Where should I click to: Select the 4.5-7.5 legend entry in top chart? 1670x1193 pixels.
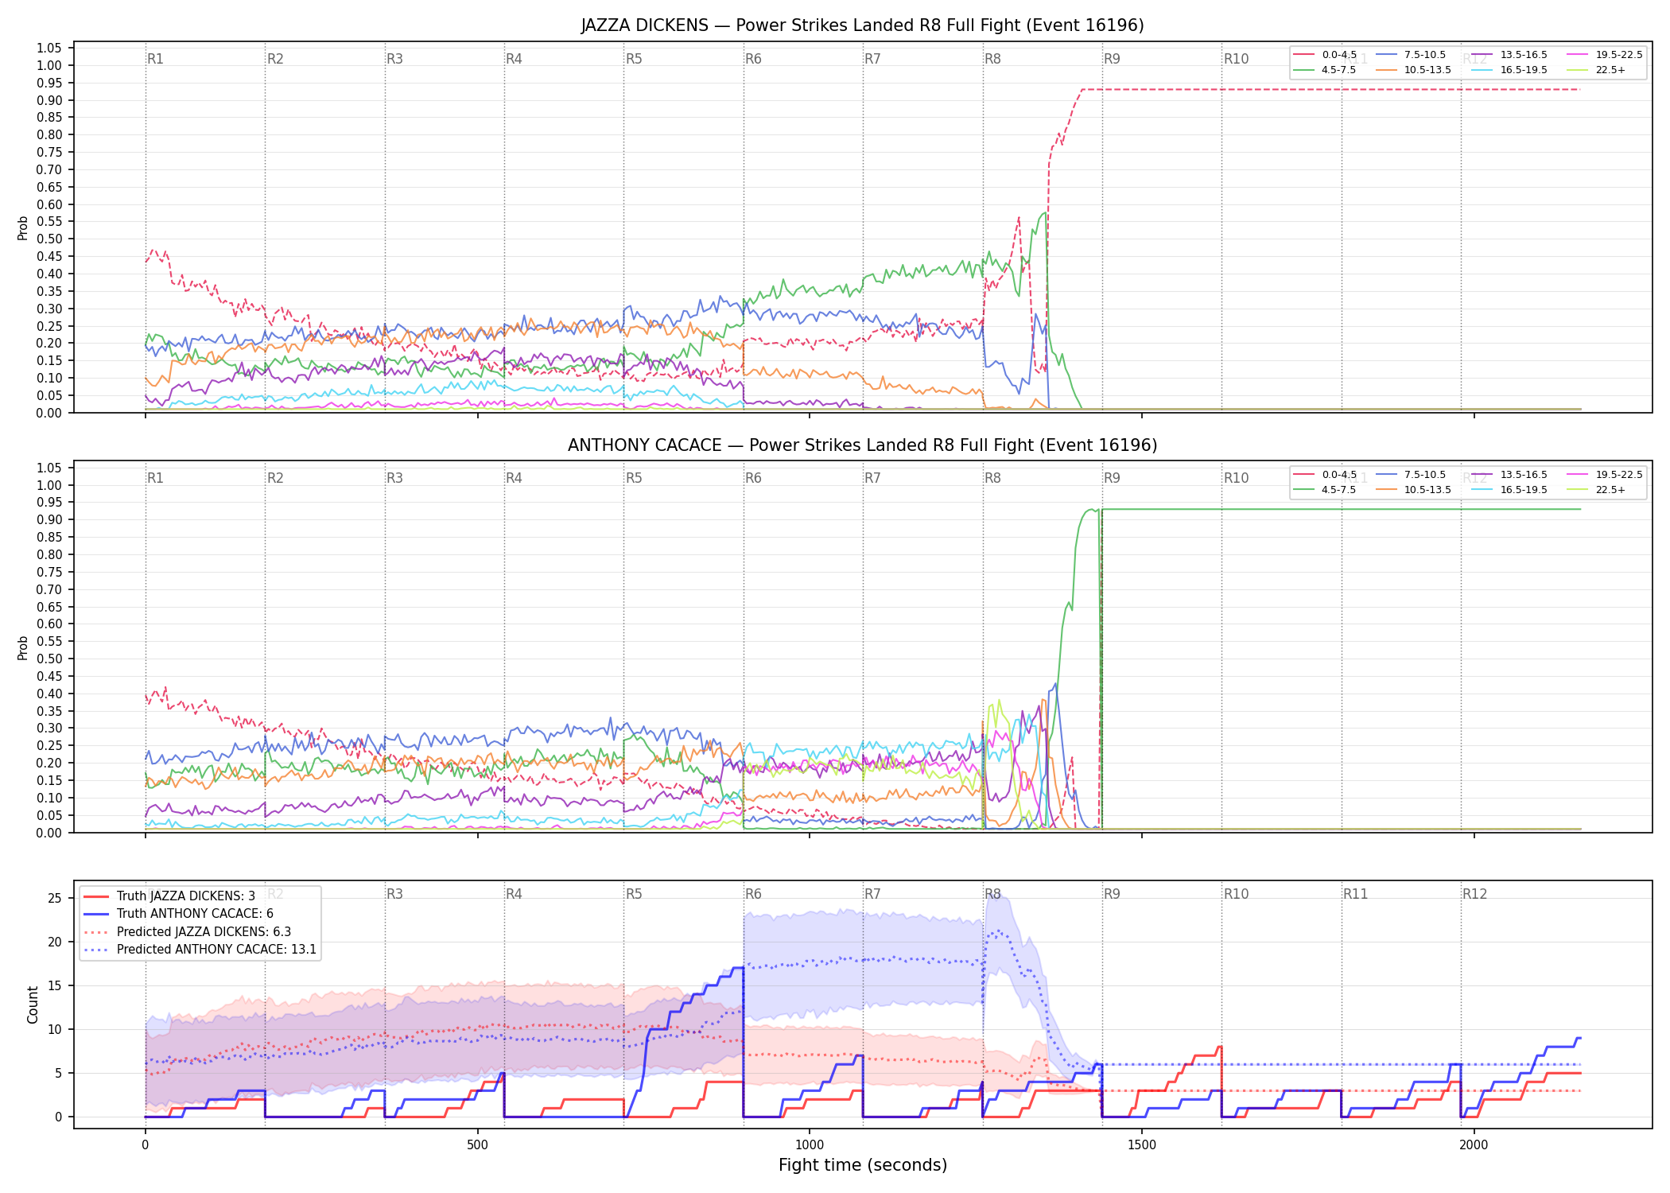click(x=1326, y=70)
